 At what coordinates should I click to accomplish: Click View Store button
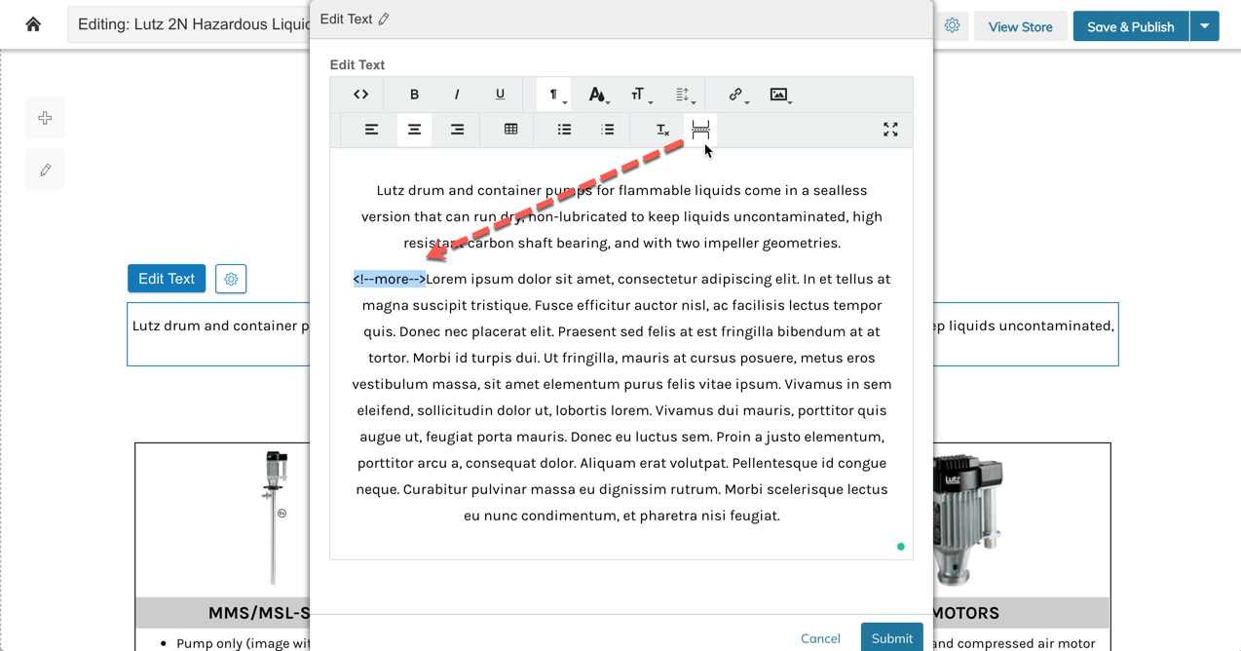tap(1020, 26)
